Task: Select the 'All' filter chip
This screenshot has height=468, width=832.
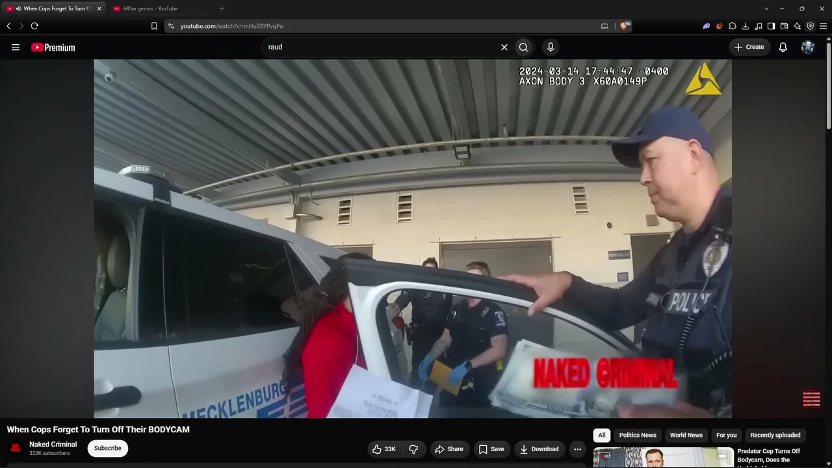Action: [x=602, y=435]
